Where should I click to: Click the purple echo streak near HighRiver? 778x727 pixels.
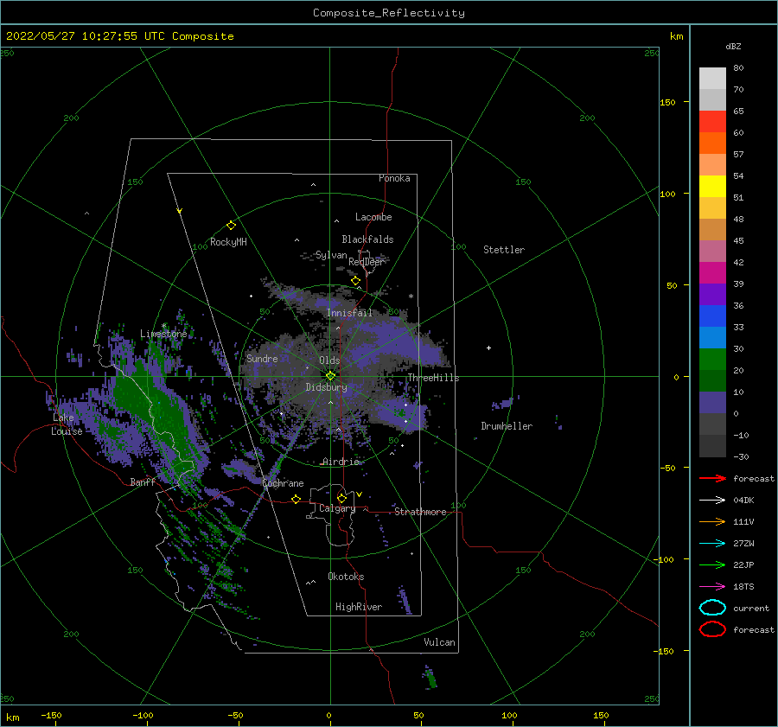[x=405, y=601]
